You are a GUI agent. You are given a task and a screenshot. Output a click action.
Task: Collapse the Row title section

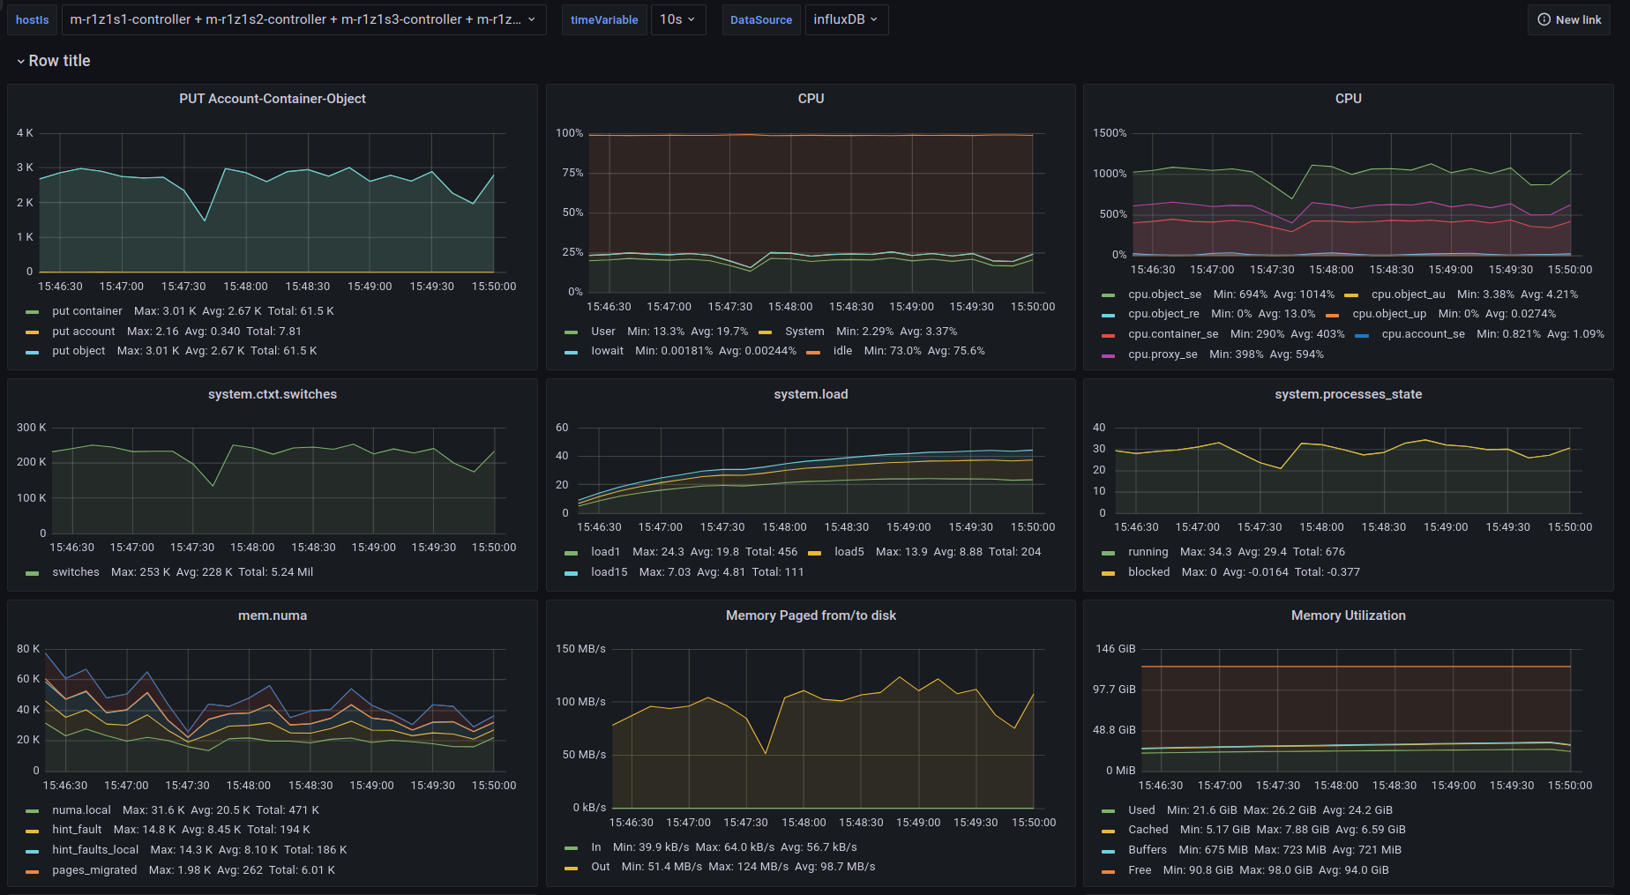(53, 61)
